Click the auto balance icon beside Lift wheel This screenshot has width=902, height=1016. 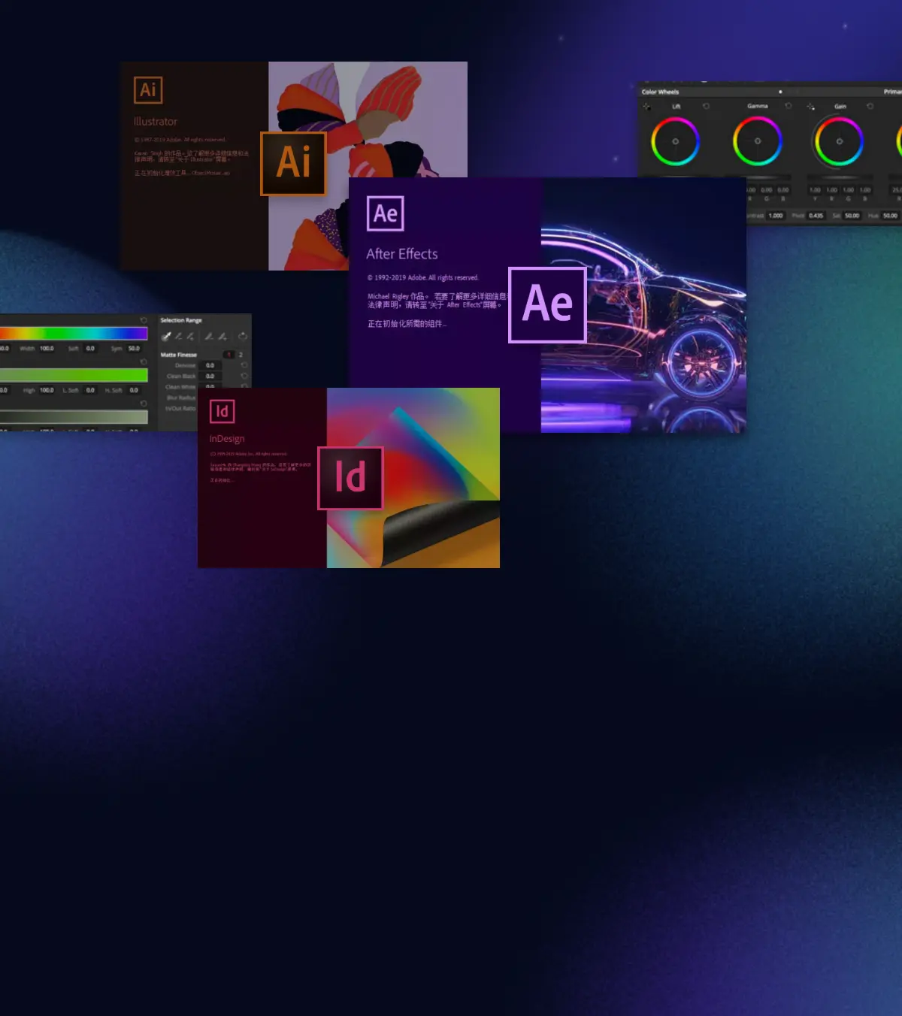pyautogui.click(x=646, y=106)
